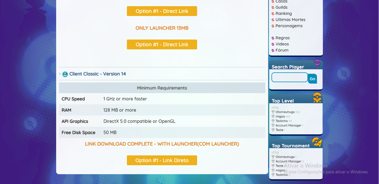This screenshot has width=379, height=184.
Task: Click the Top Tournament Pokeball badge icon
Action: point(317,142)
